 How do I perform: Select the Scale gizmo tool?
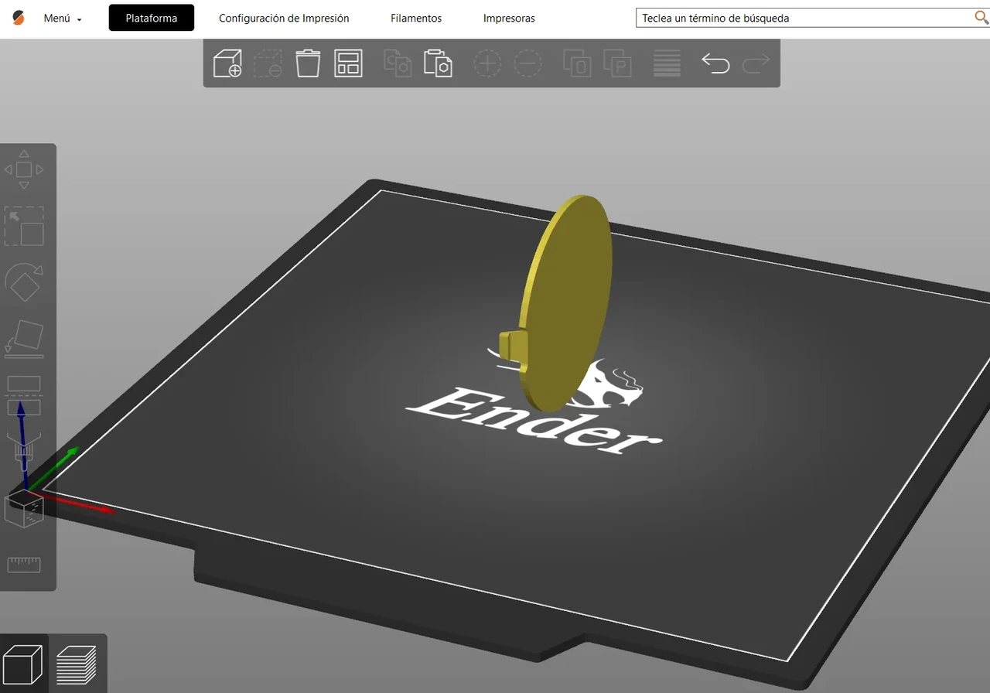24,226
